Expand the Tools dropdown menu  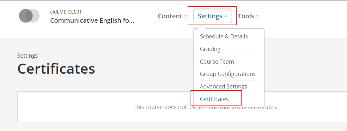[248, 16]
